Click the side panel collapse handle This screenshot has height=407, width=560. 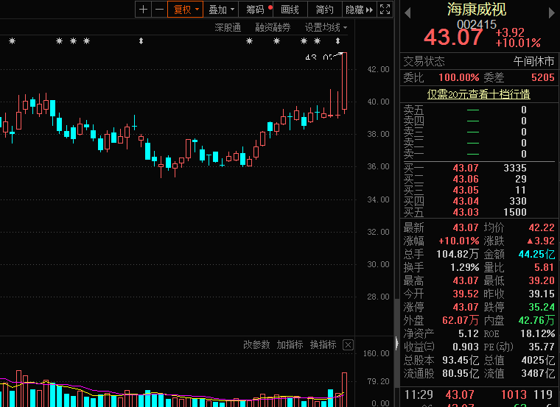[396, 343]
